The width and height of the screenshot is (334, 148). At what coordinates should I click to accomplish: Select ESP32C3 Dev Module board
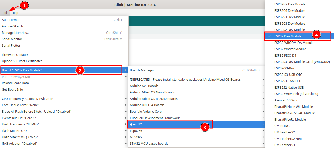300,23
